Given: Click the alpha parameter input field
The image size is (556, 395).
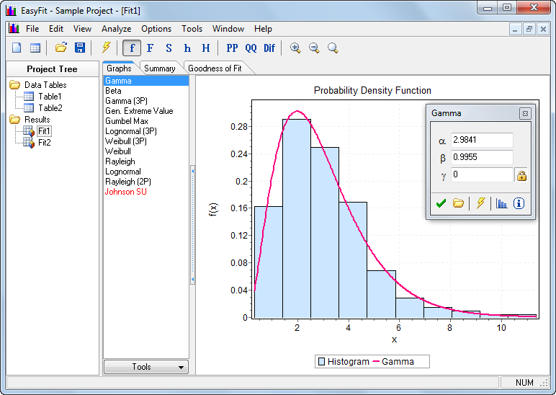Looking at the screenshot, I should point(482,141).
